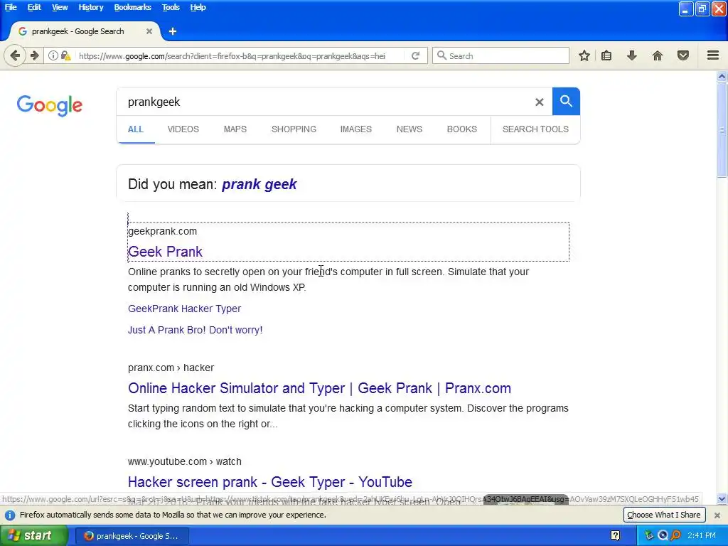Image resolution: width=728 pixels, height=546 pixels.
Task: Close the prankgeek Google Search tab
Action: (149, 31)
